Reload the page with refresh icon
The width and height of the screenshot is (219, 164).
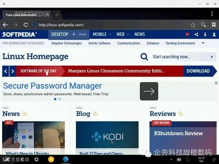[26, 25]
